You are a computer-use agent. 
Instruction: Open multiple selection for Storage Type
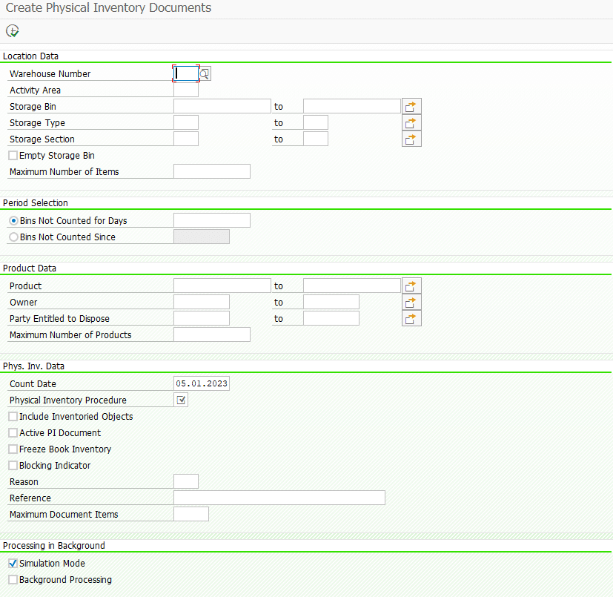[x=411, y=122]
